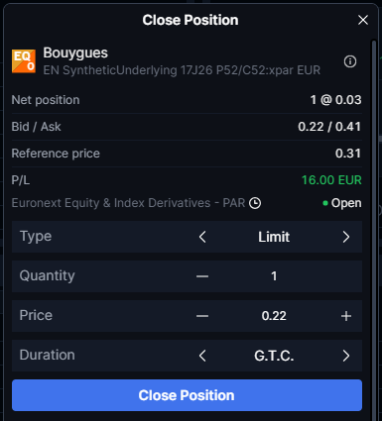
Task: Click the Bid / Ask price 0.22 / 0.41
Action: point(329,127)
